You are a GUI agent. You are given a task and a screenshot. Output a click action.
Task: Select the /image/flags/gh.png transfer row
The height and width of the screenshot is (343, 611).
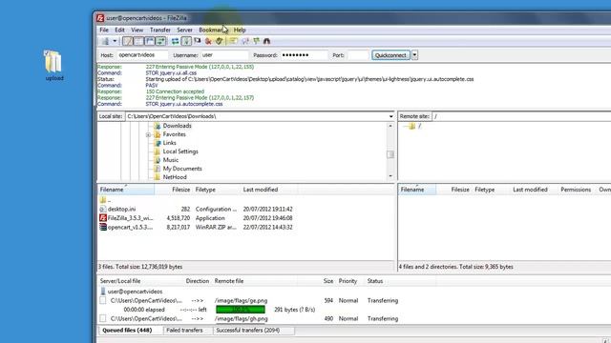pyautogui.click(x=241, y=318)
